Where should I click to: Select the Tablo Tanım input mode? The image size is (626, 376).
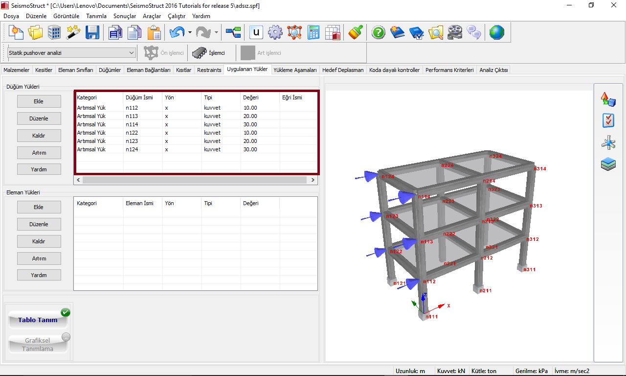coord(38,320)
